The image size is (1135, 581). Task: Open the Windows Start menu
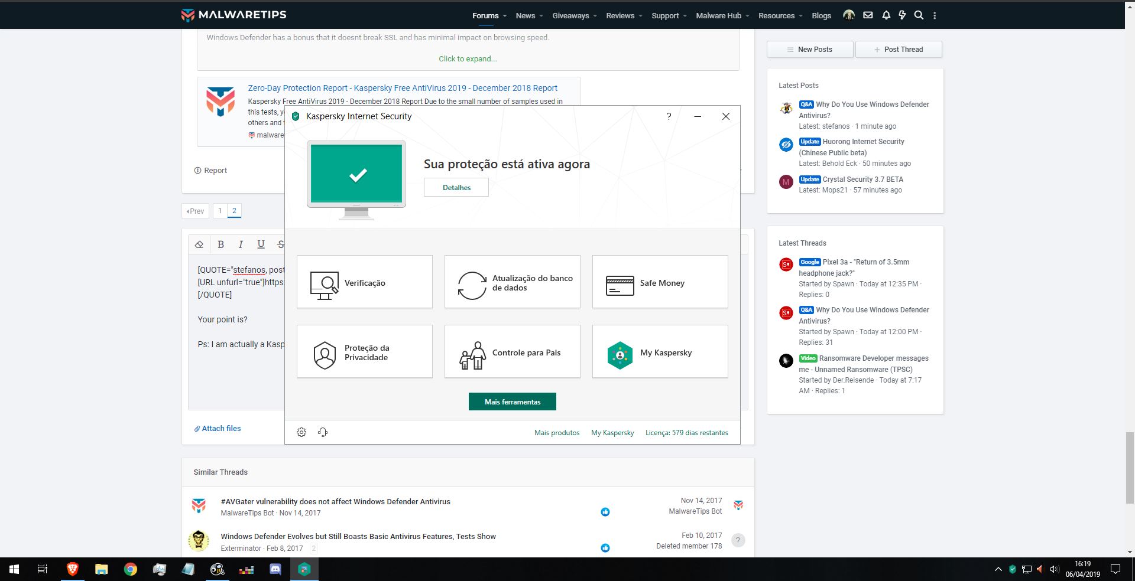(14, 569)
